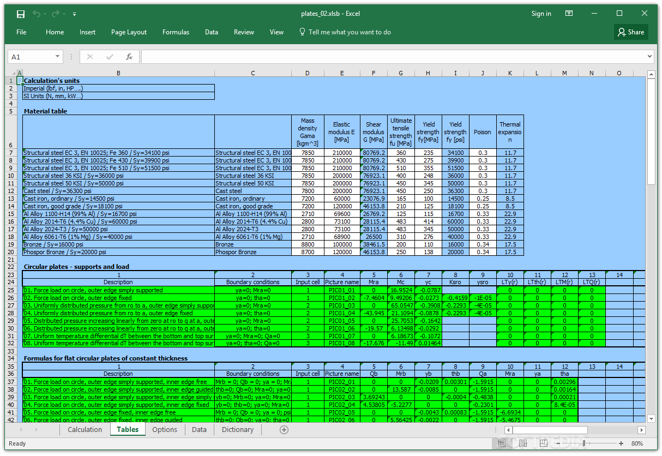Image resolution: width=662 pixels, height=456 pixels.
Task: Click the 'PIC01_04' picture name cell
Action: pos(342,313)
